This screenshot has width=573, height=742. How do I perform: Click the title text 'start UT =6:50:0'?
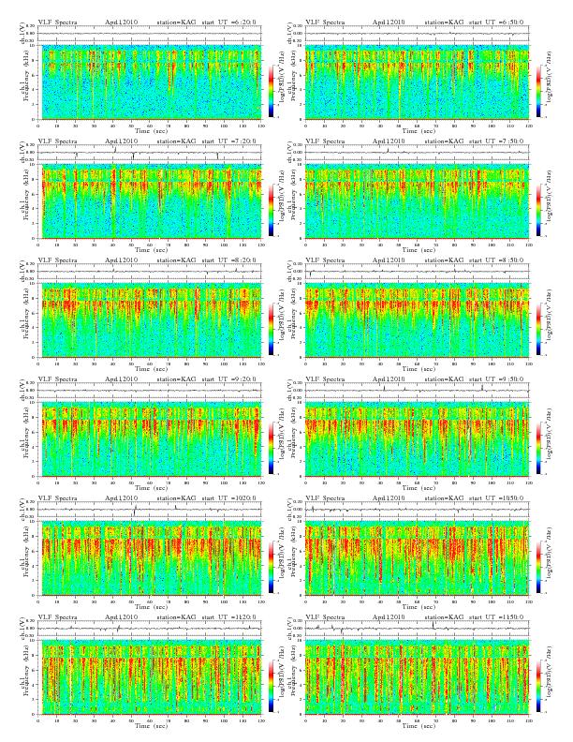coord(496,22)
